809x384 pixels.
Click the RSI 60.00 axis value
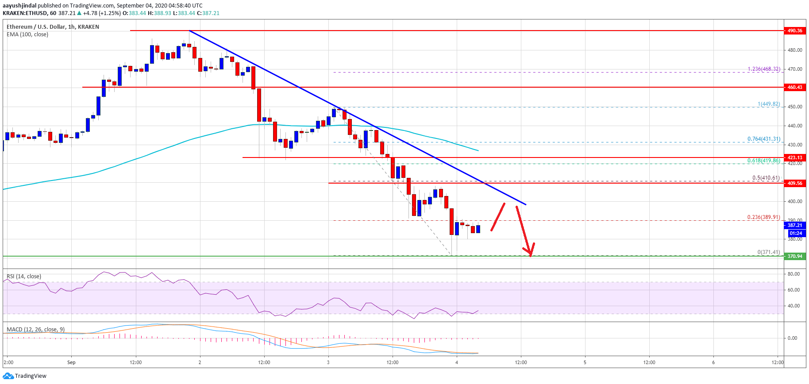tap(794, 290)
